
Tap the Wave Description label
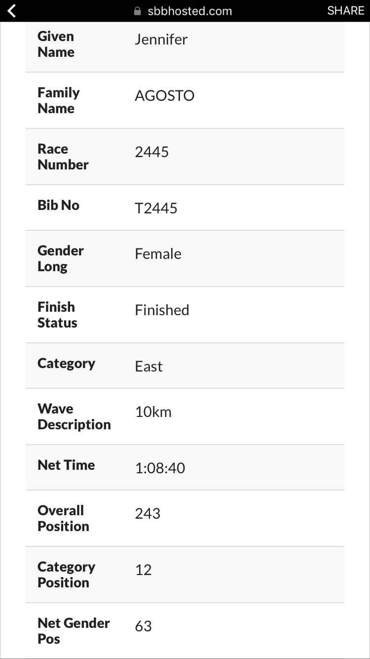pos(74,416)
